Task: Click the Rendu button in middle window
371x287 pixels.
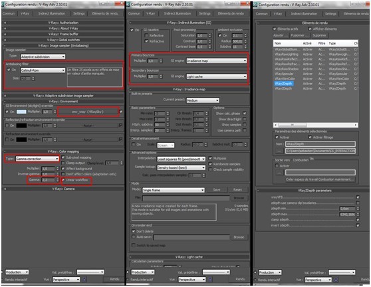Action: pyautogui.click(x=240, y=279)
